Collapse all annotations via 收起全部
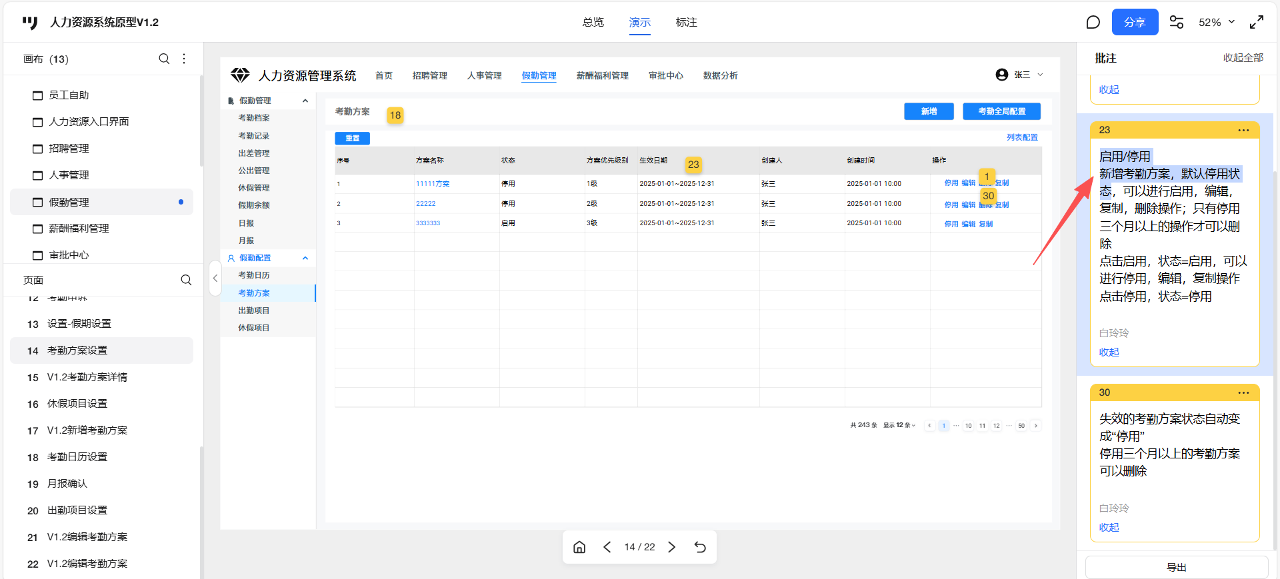Screen dimensions: 1280x579 [1243, 58]
